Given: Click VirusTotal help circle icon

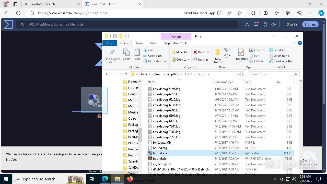Looking at the screenshot, I should (265, 25).
